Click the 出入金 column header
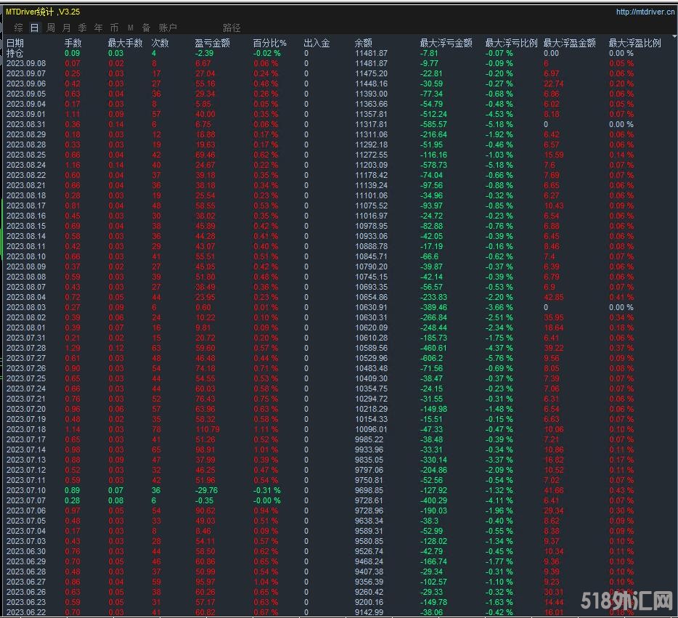 (317, 43)
